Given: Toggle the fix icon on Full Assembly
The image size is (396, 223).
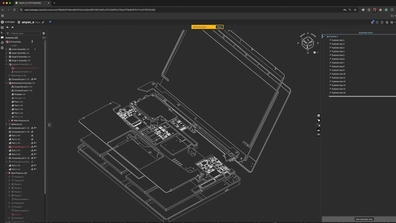Looking at the screenshot, I should coord(32,42).
